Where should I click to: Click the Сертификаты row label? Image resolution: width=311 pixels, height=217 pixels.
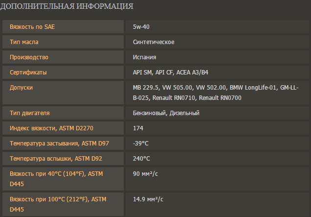(28, 72)
